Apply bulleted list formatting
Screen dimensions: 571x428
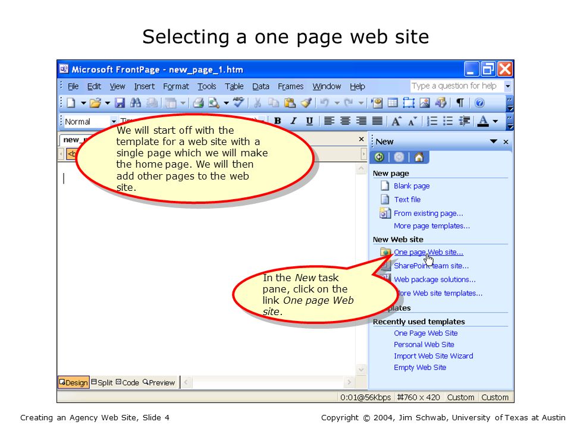click(448, 121)
